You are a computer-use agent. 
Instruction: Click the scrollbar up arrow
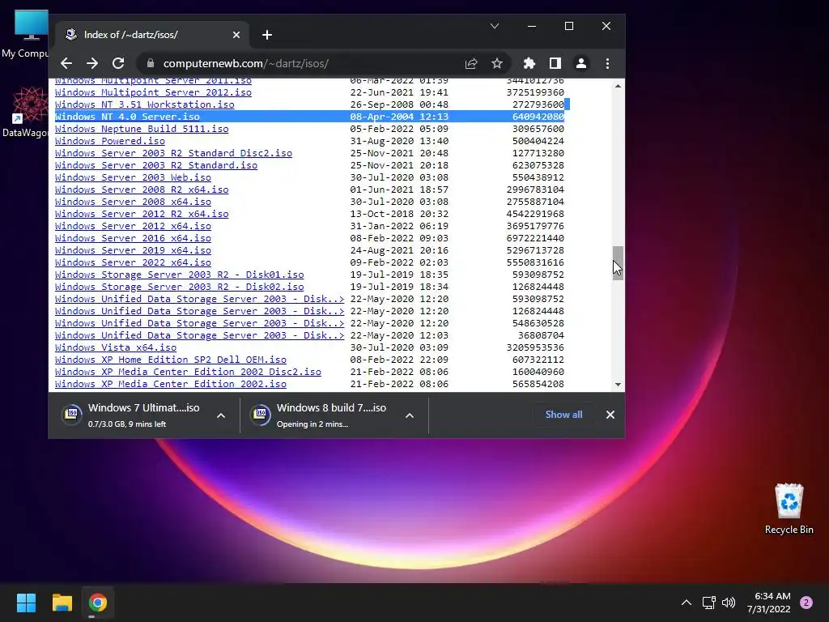pos(618,85)
